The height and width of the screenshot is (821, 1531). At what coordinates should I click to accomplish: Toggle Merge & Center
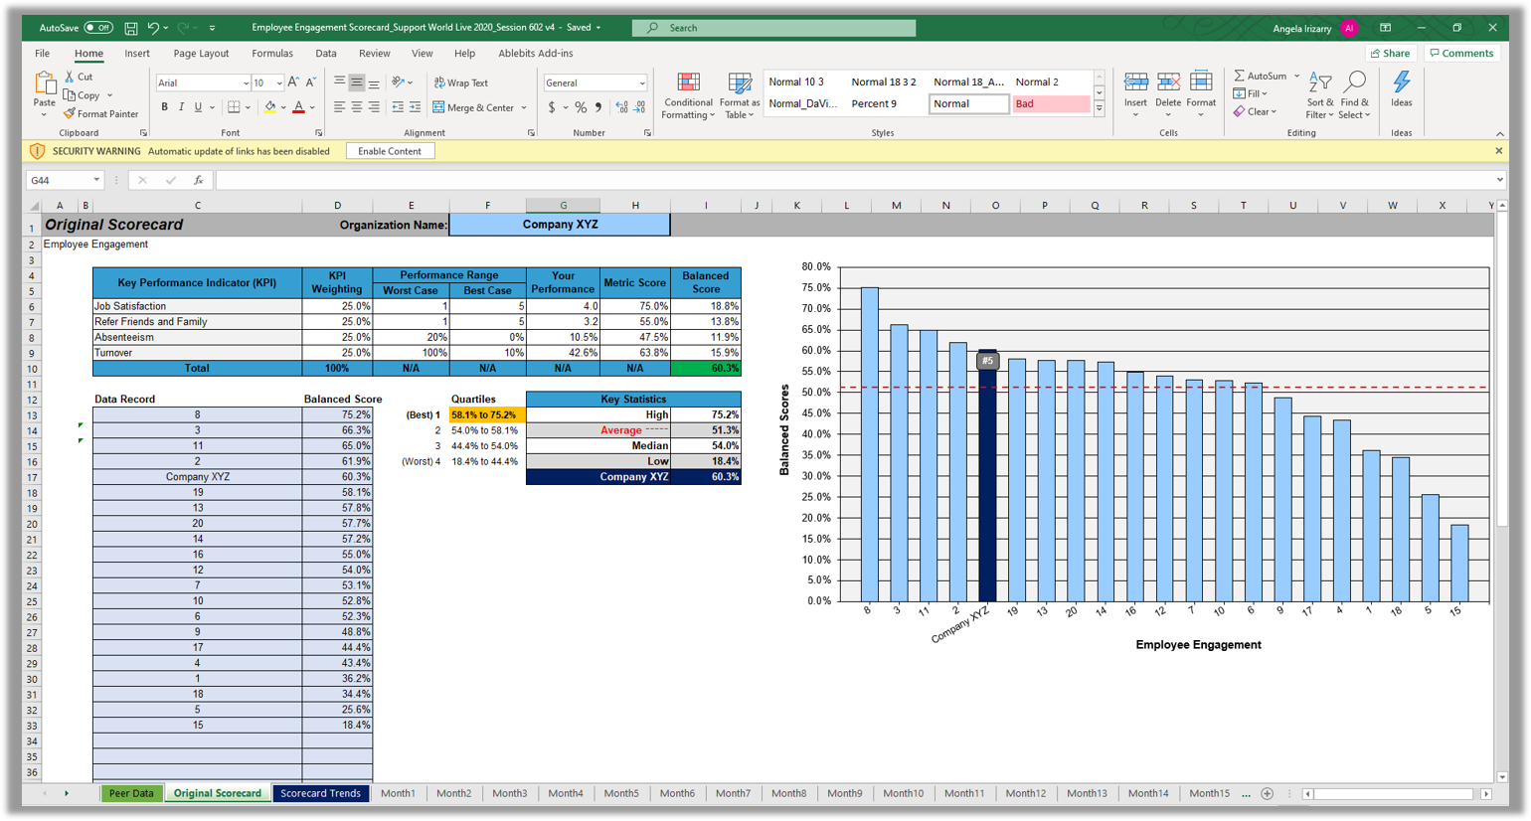point(473,107)
